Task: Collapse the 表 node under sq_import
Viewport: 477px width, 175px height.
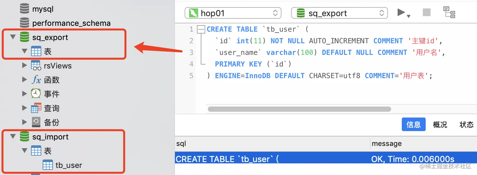Action: (25, 151)
